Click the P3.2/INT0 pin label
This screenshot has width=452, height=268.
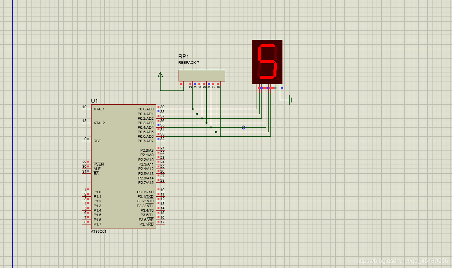[145, 201]
